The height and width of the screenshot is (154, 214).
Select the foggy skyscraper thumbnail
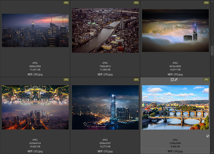pos(175,30)
